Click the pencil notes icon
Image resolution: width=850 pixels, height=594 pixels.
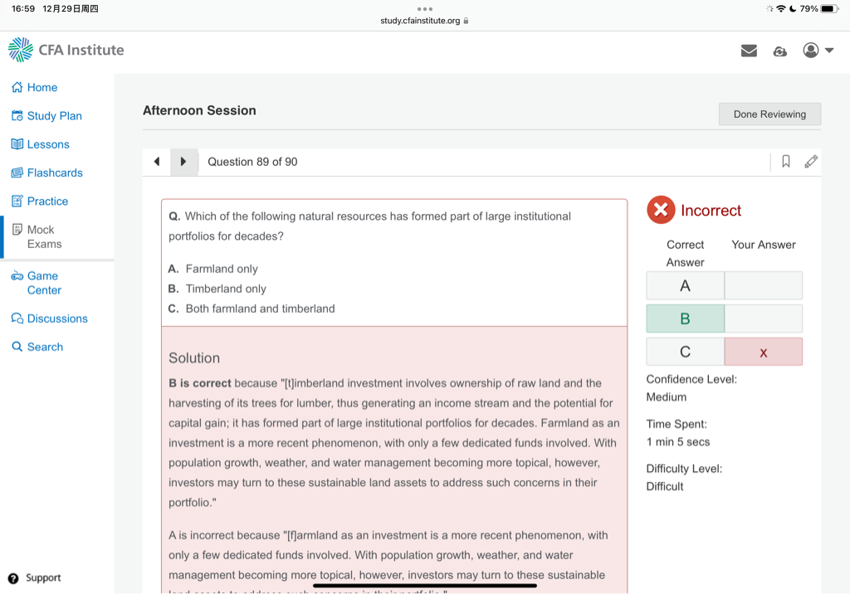811,162
